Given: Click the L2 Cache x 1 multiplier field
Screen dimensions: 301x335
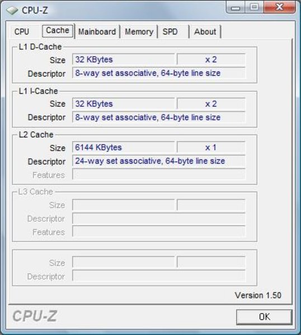Looking at the screenshot, I should 211,147.
